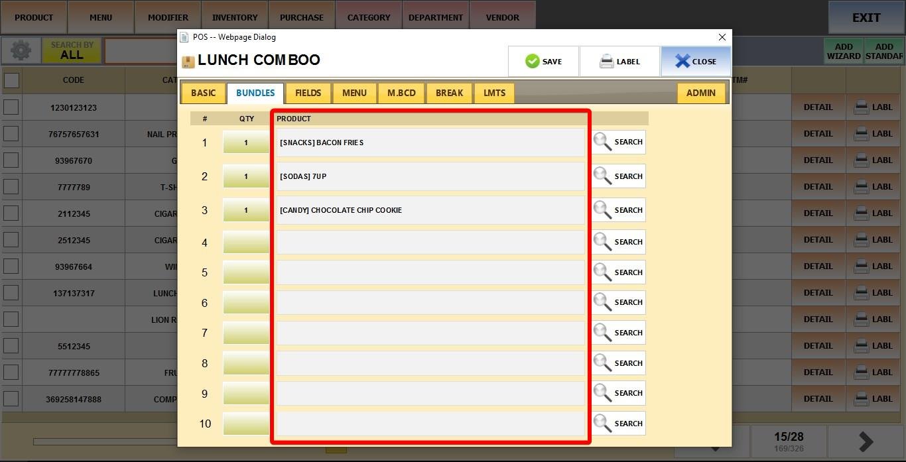Click the printer icon on the LABEL button
This screenshot has height=462, width=906.
coord(606,62)
